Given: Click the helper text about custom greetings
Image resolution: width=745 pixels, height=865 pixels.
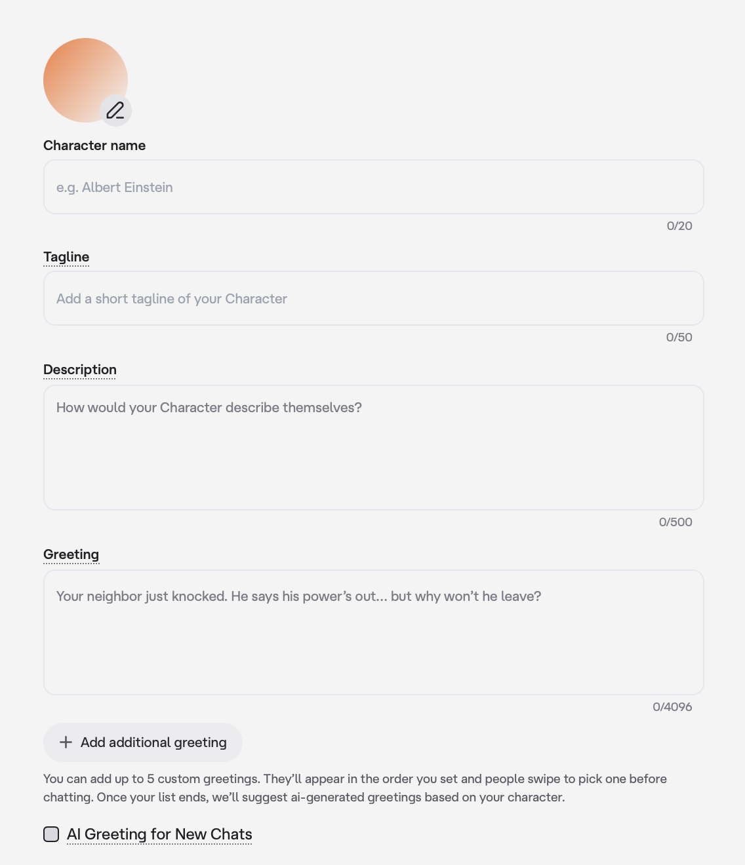Looking at the screenshot, I should click(355, 788).
